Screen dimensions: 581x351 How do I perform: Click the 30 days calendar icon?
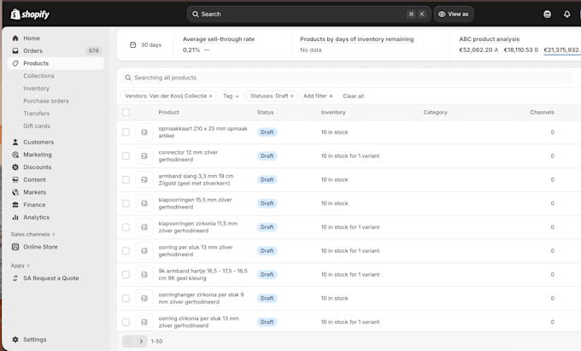pyautogui.click(x=132, y=44)
